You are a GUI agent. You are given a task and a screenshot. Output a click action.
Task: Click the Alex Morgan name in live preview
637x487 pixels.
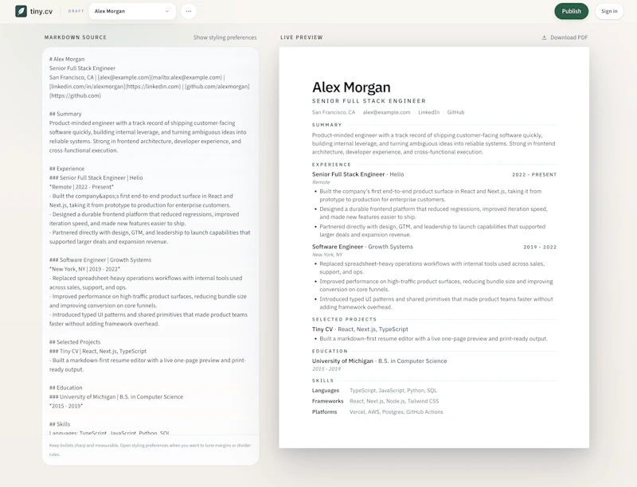coord(351,88)
